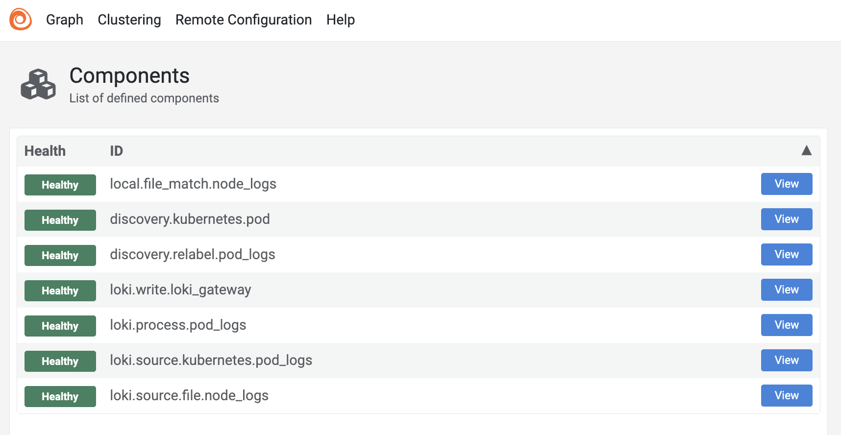841x435 pixels.
Task: View the discovery.kubernetes.pod component
Action: [x=786, y=219]
